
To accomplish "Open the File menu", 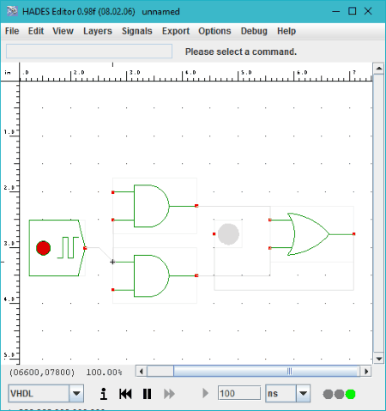I will tap(12, 31).
